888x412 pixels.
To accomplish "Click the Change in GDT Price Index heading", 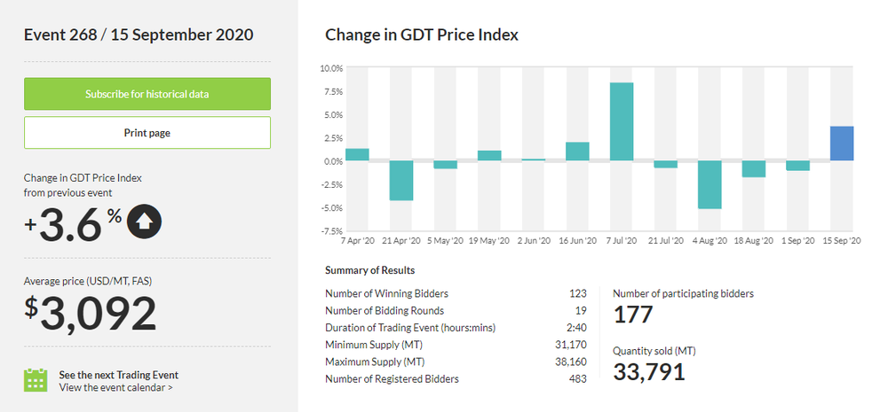I will (x=422, y=35).
